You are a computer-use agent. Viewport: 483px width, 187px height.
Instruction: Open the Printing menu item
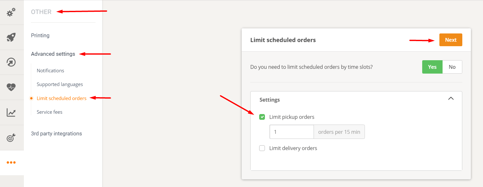[x=40, y=35]
